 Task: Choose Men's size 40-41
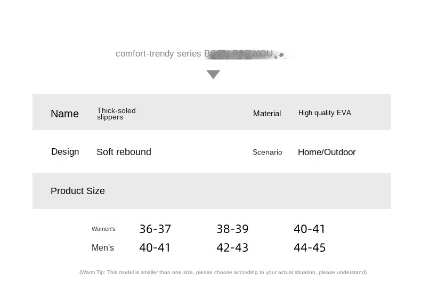(x=155, y=247)
